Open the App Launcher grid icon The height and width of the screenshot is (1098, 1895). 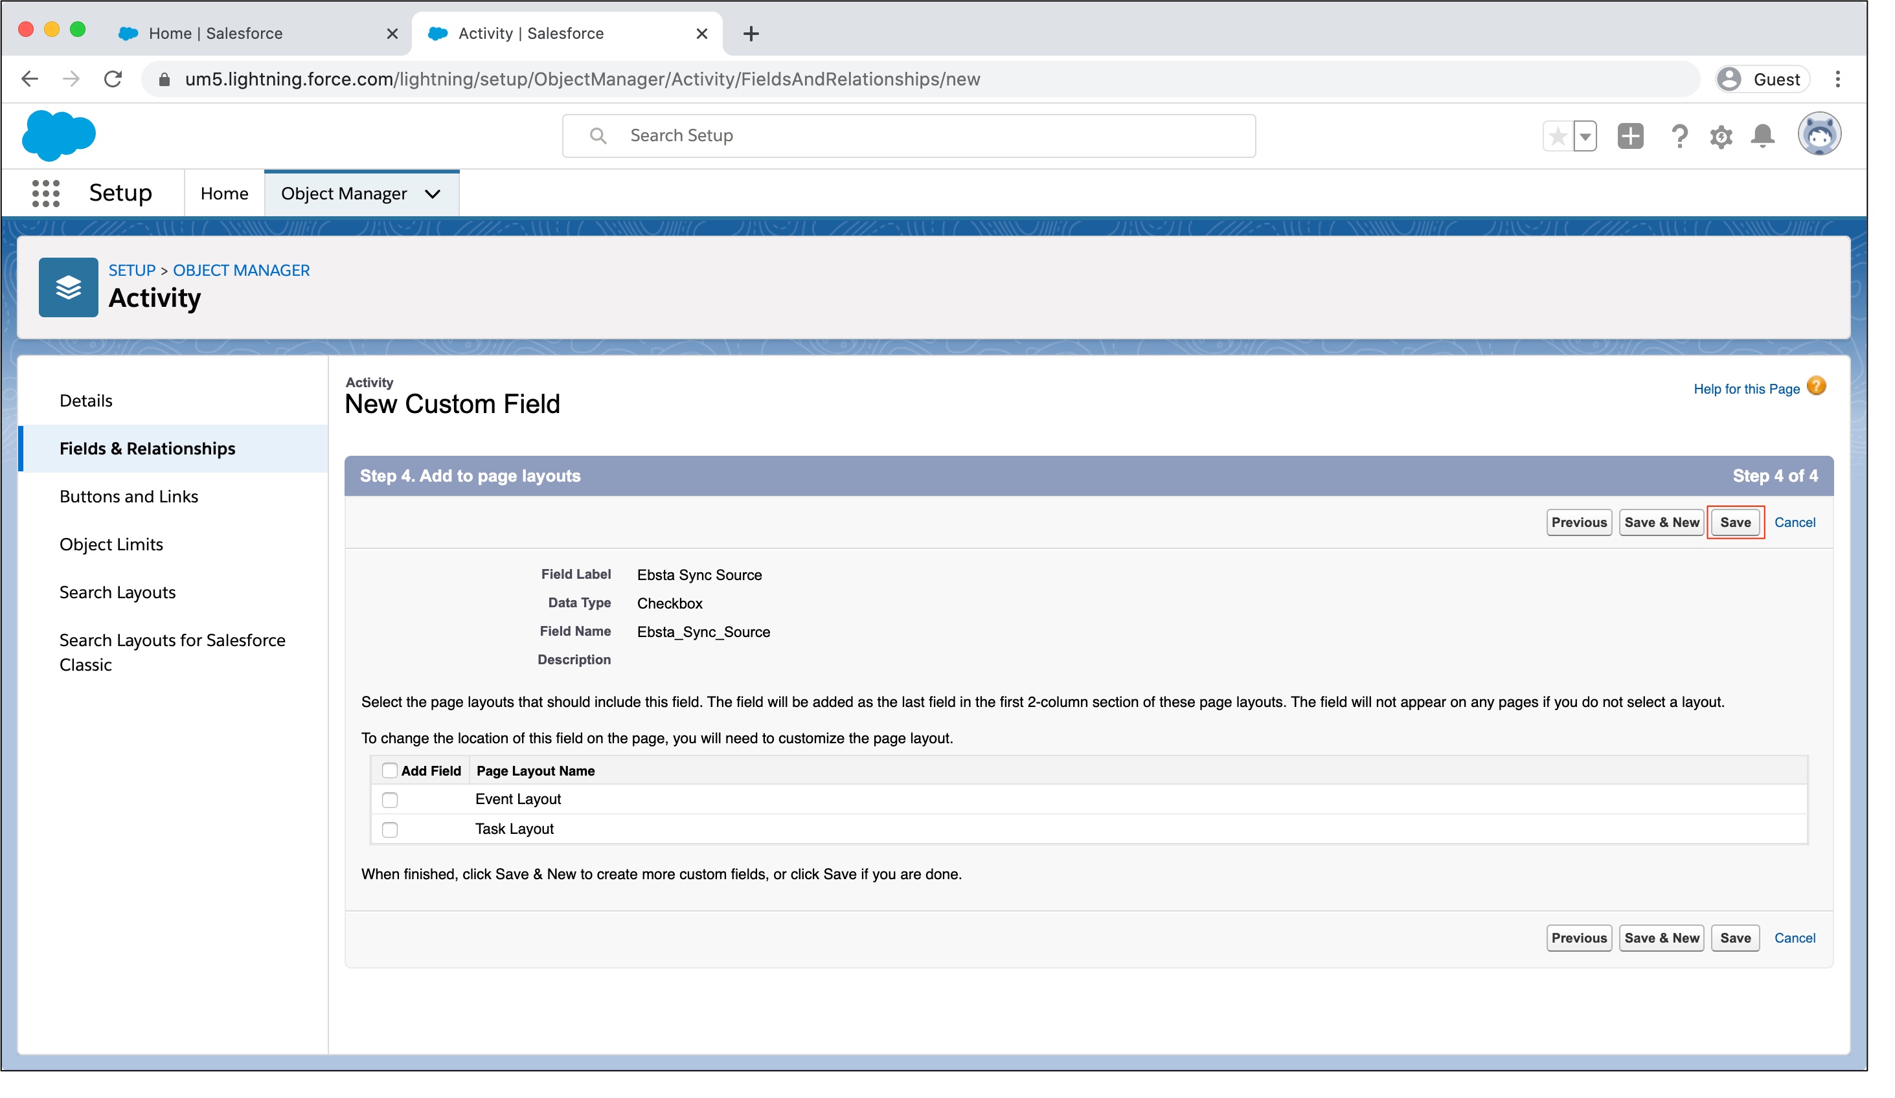click(x=46, y=194)
